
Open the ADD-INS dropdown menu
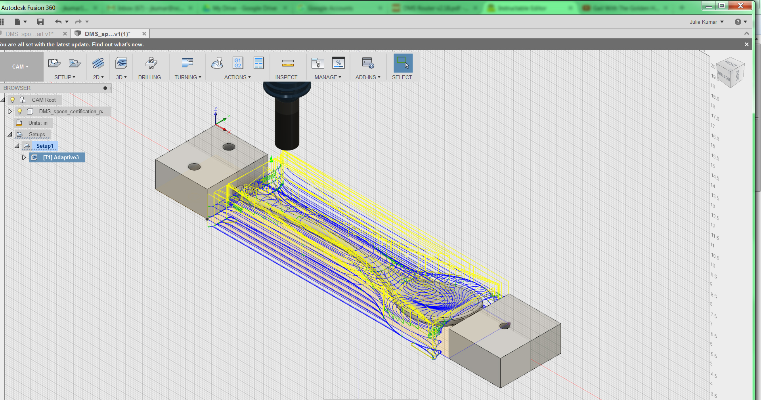(368, 77)
